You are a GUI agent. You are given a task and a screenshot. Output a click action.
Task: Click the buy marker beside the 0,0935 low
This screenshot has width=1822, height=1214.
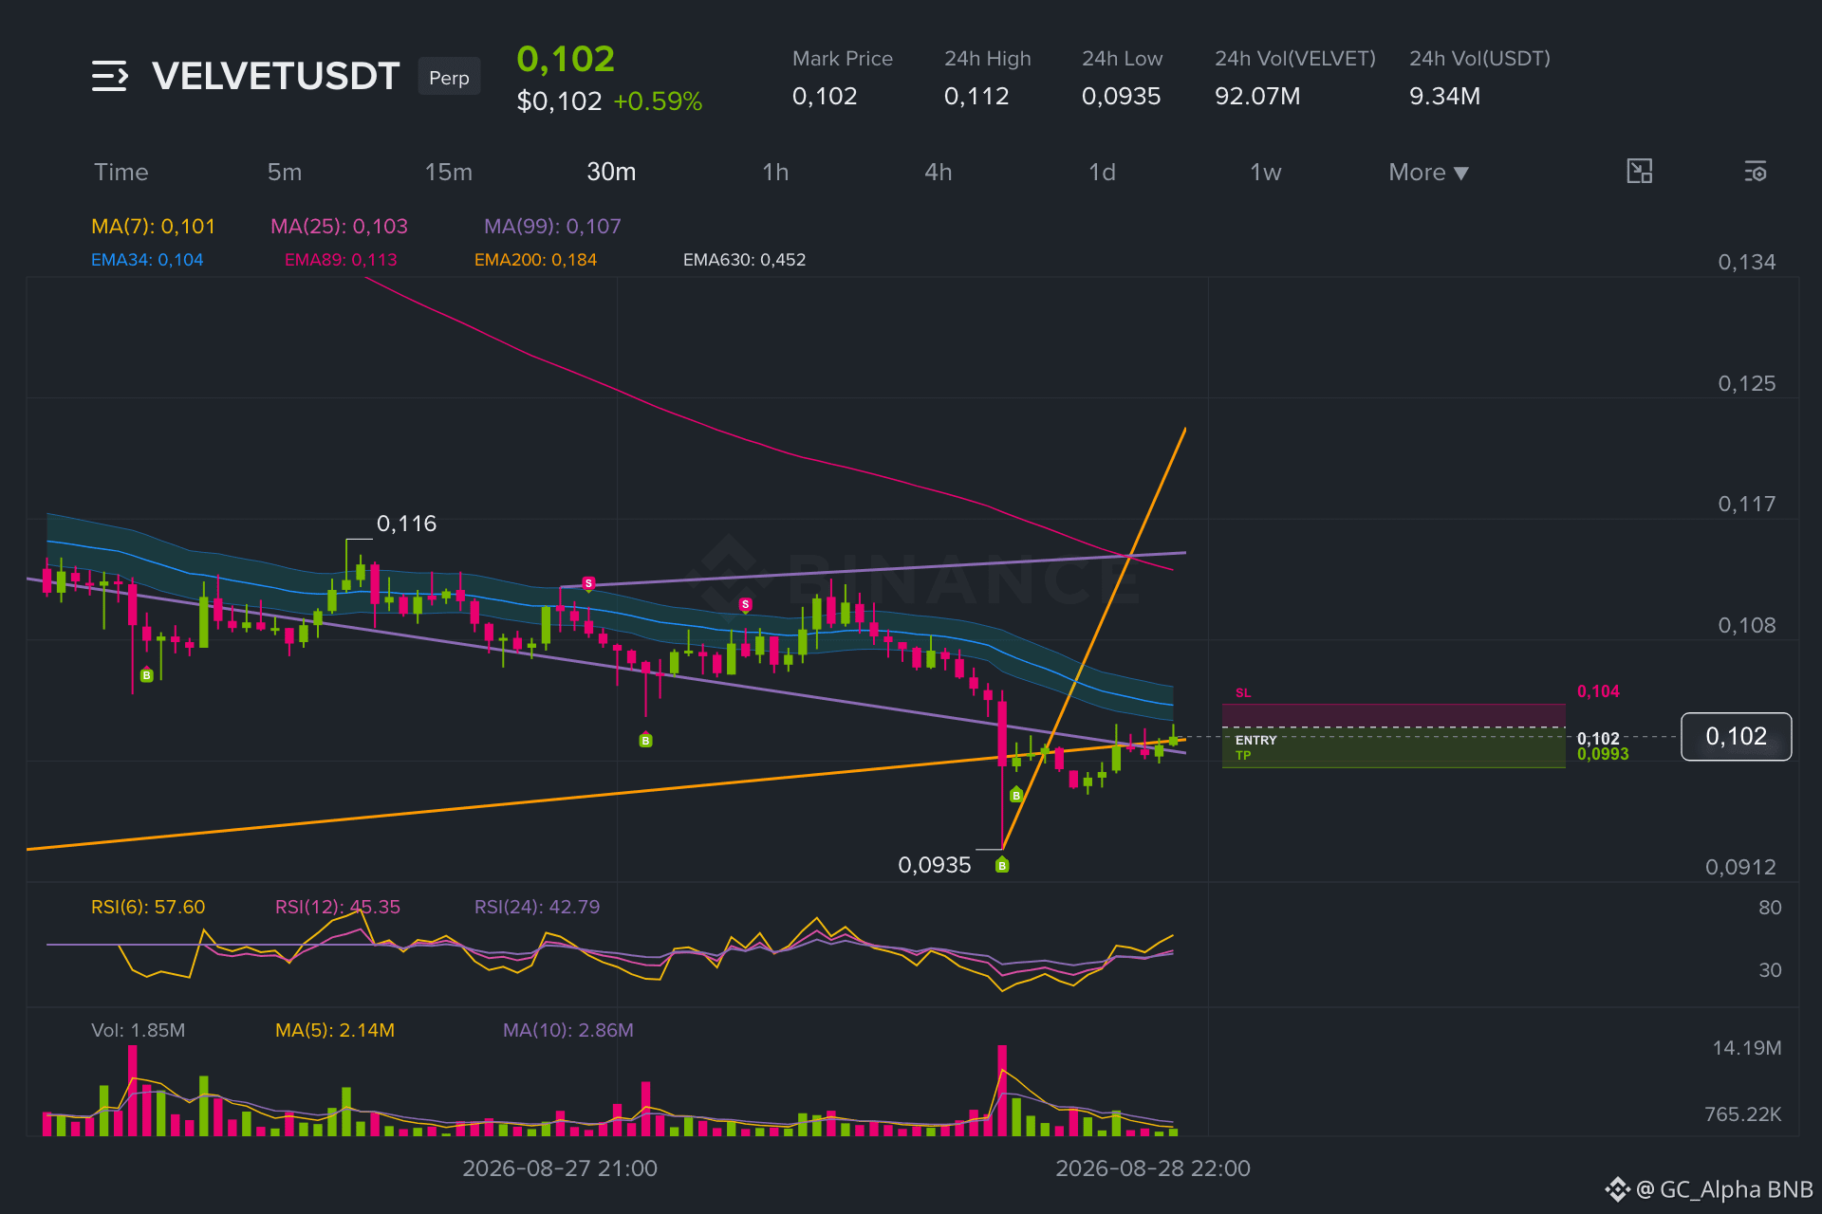pyautogui.click(x=1002, y=865)
